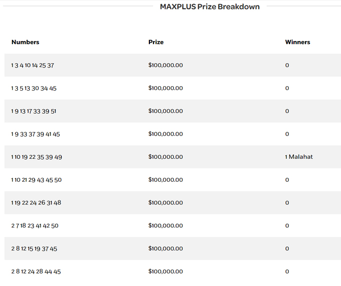
Task: Click the prize for 2 8 12 24 28 44 45
Action: tap(165, 271)
